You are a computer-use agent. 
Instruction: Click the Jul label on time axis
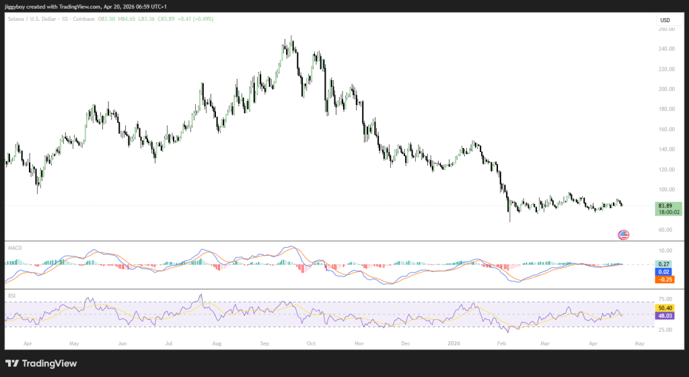pos(169,343)
